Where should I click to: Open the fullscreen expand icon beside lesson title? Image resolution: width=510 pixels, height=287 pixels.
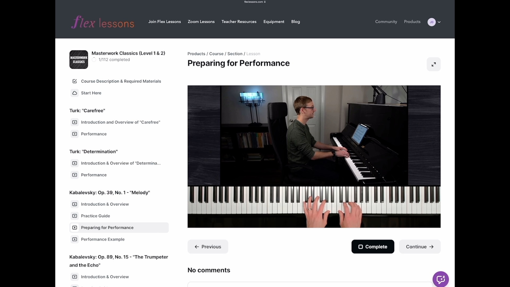tap(433, 64)
